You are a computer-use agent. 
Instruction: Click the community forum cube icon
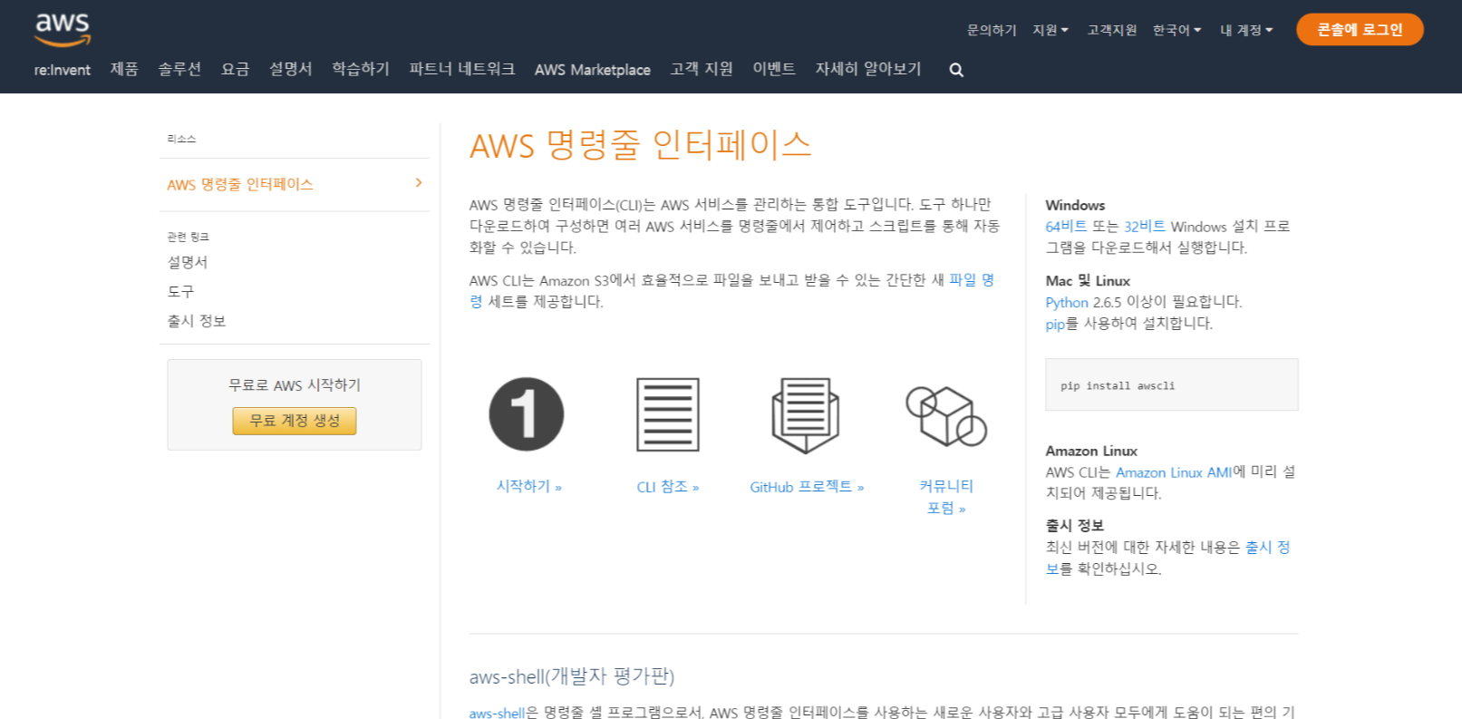pos(946,416)
